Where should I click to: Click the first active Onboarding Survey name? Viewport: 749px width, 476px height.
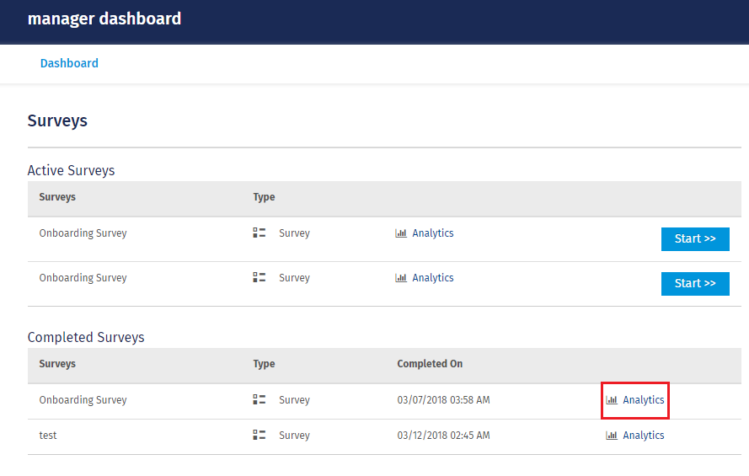pyautogui.click(x=83, y=233)
